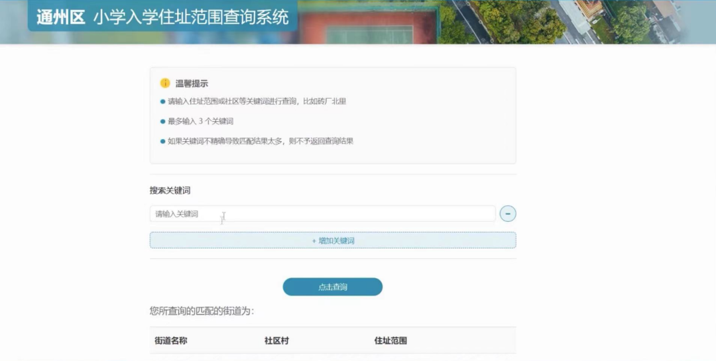
Task: Click the yellow 温馨提示 info icon
Action: (165, 83)
